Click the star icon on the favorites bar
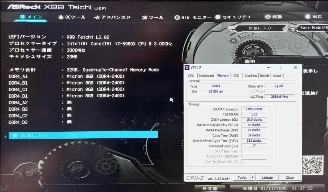 15,135
